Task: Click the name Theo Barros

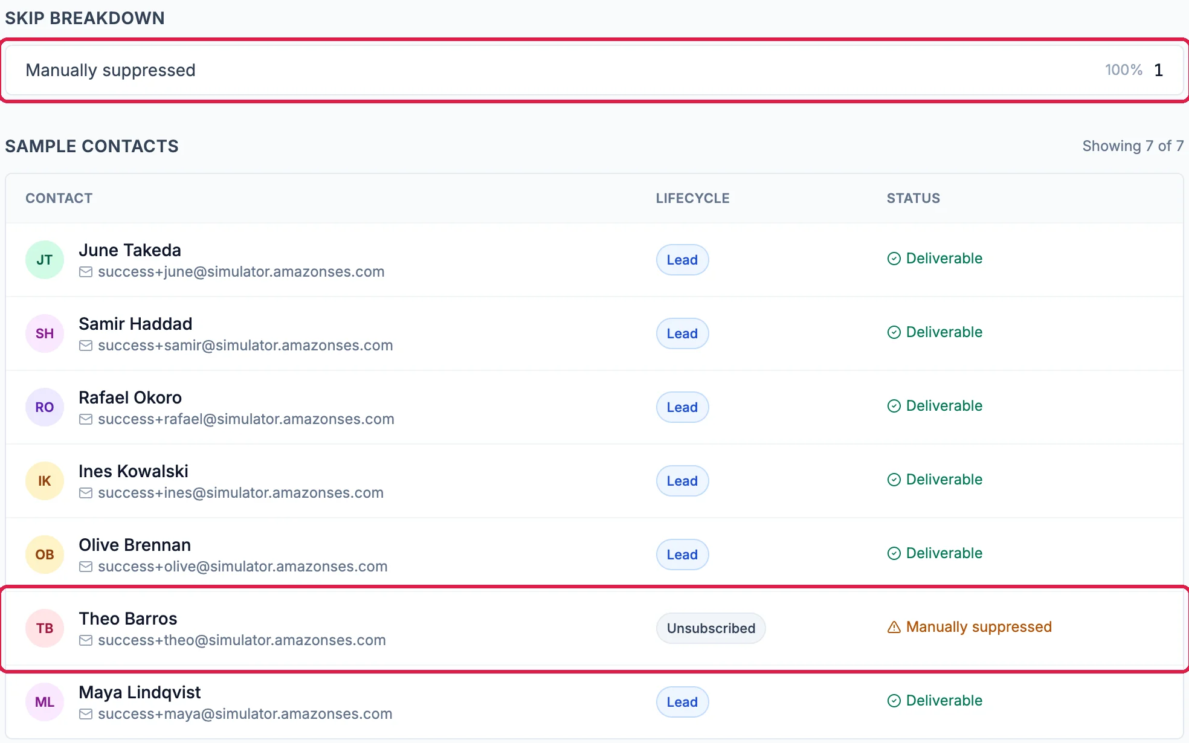Action: (128, 619)
